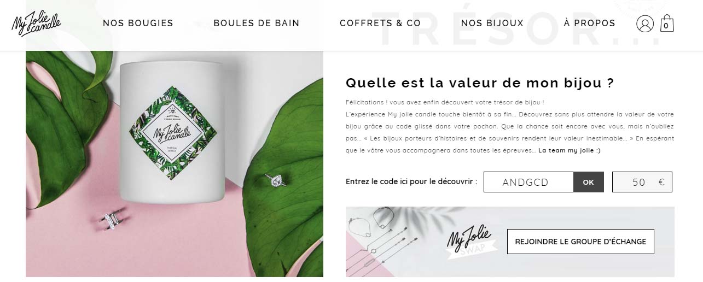Click the OK button beside the code
This screenshot has height=282, width=703.
[x=588, y=182]
